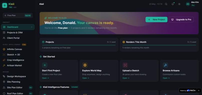Click the Projects usage progress bar
The width and height of the screenshot is (202, 95).
click(x=79, y=45)
